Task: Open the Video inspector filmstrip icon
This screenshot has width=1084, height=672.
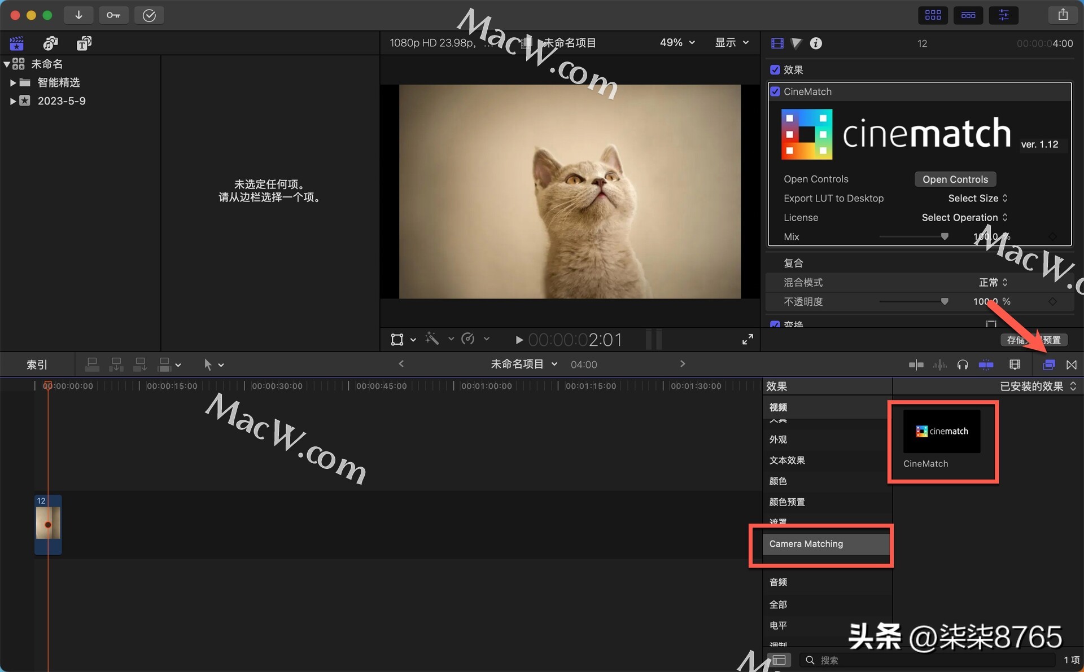Action: tap(776, 43)
